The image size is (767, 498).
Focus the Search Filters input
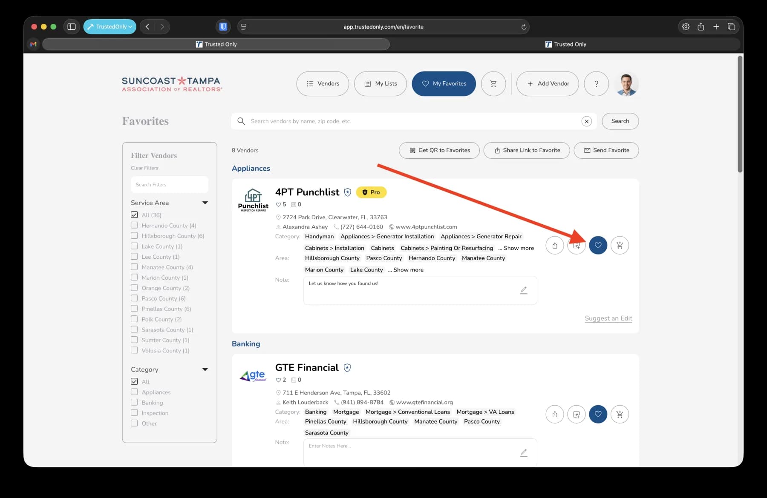pos(170,185)
